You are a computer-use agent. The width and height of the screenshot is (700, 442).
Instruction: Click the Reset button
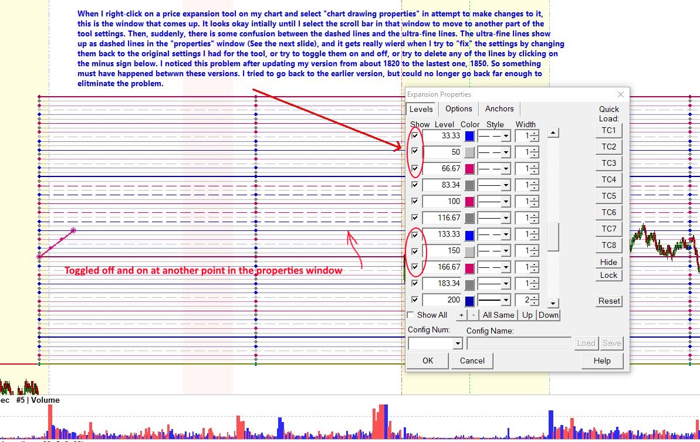click(609, 301)
